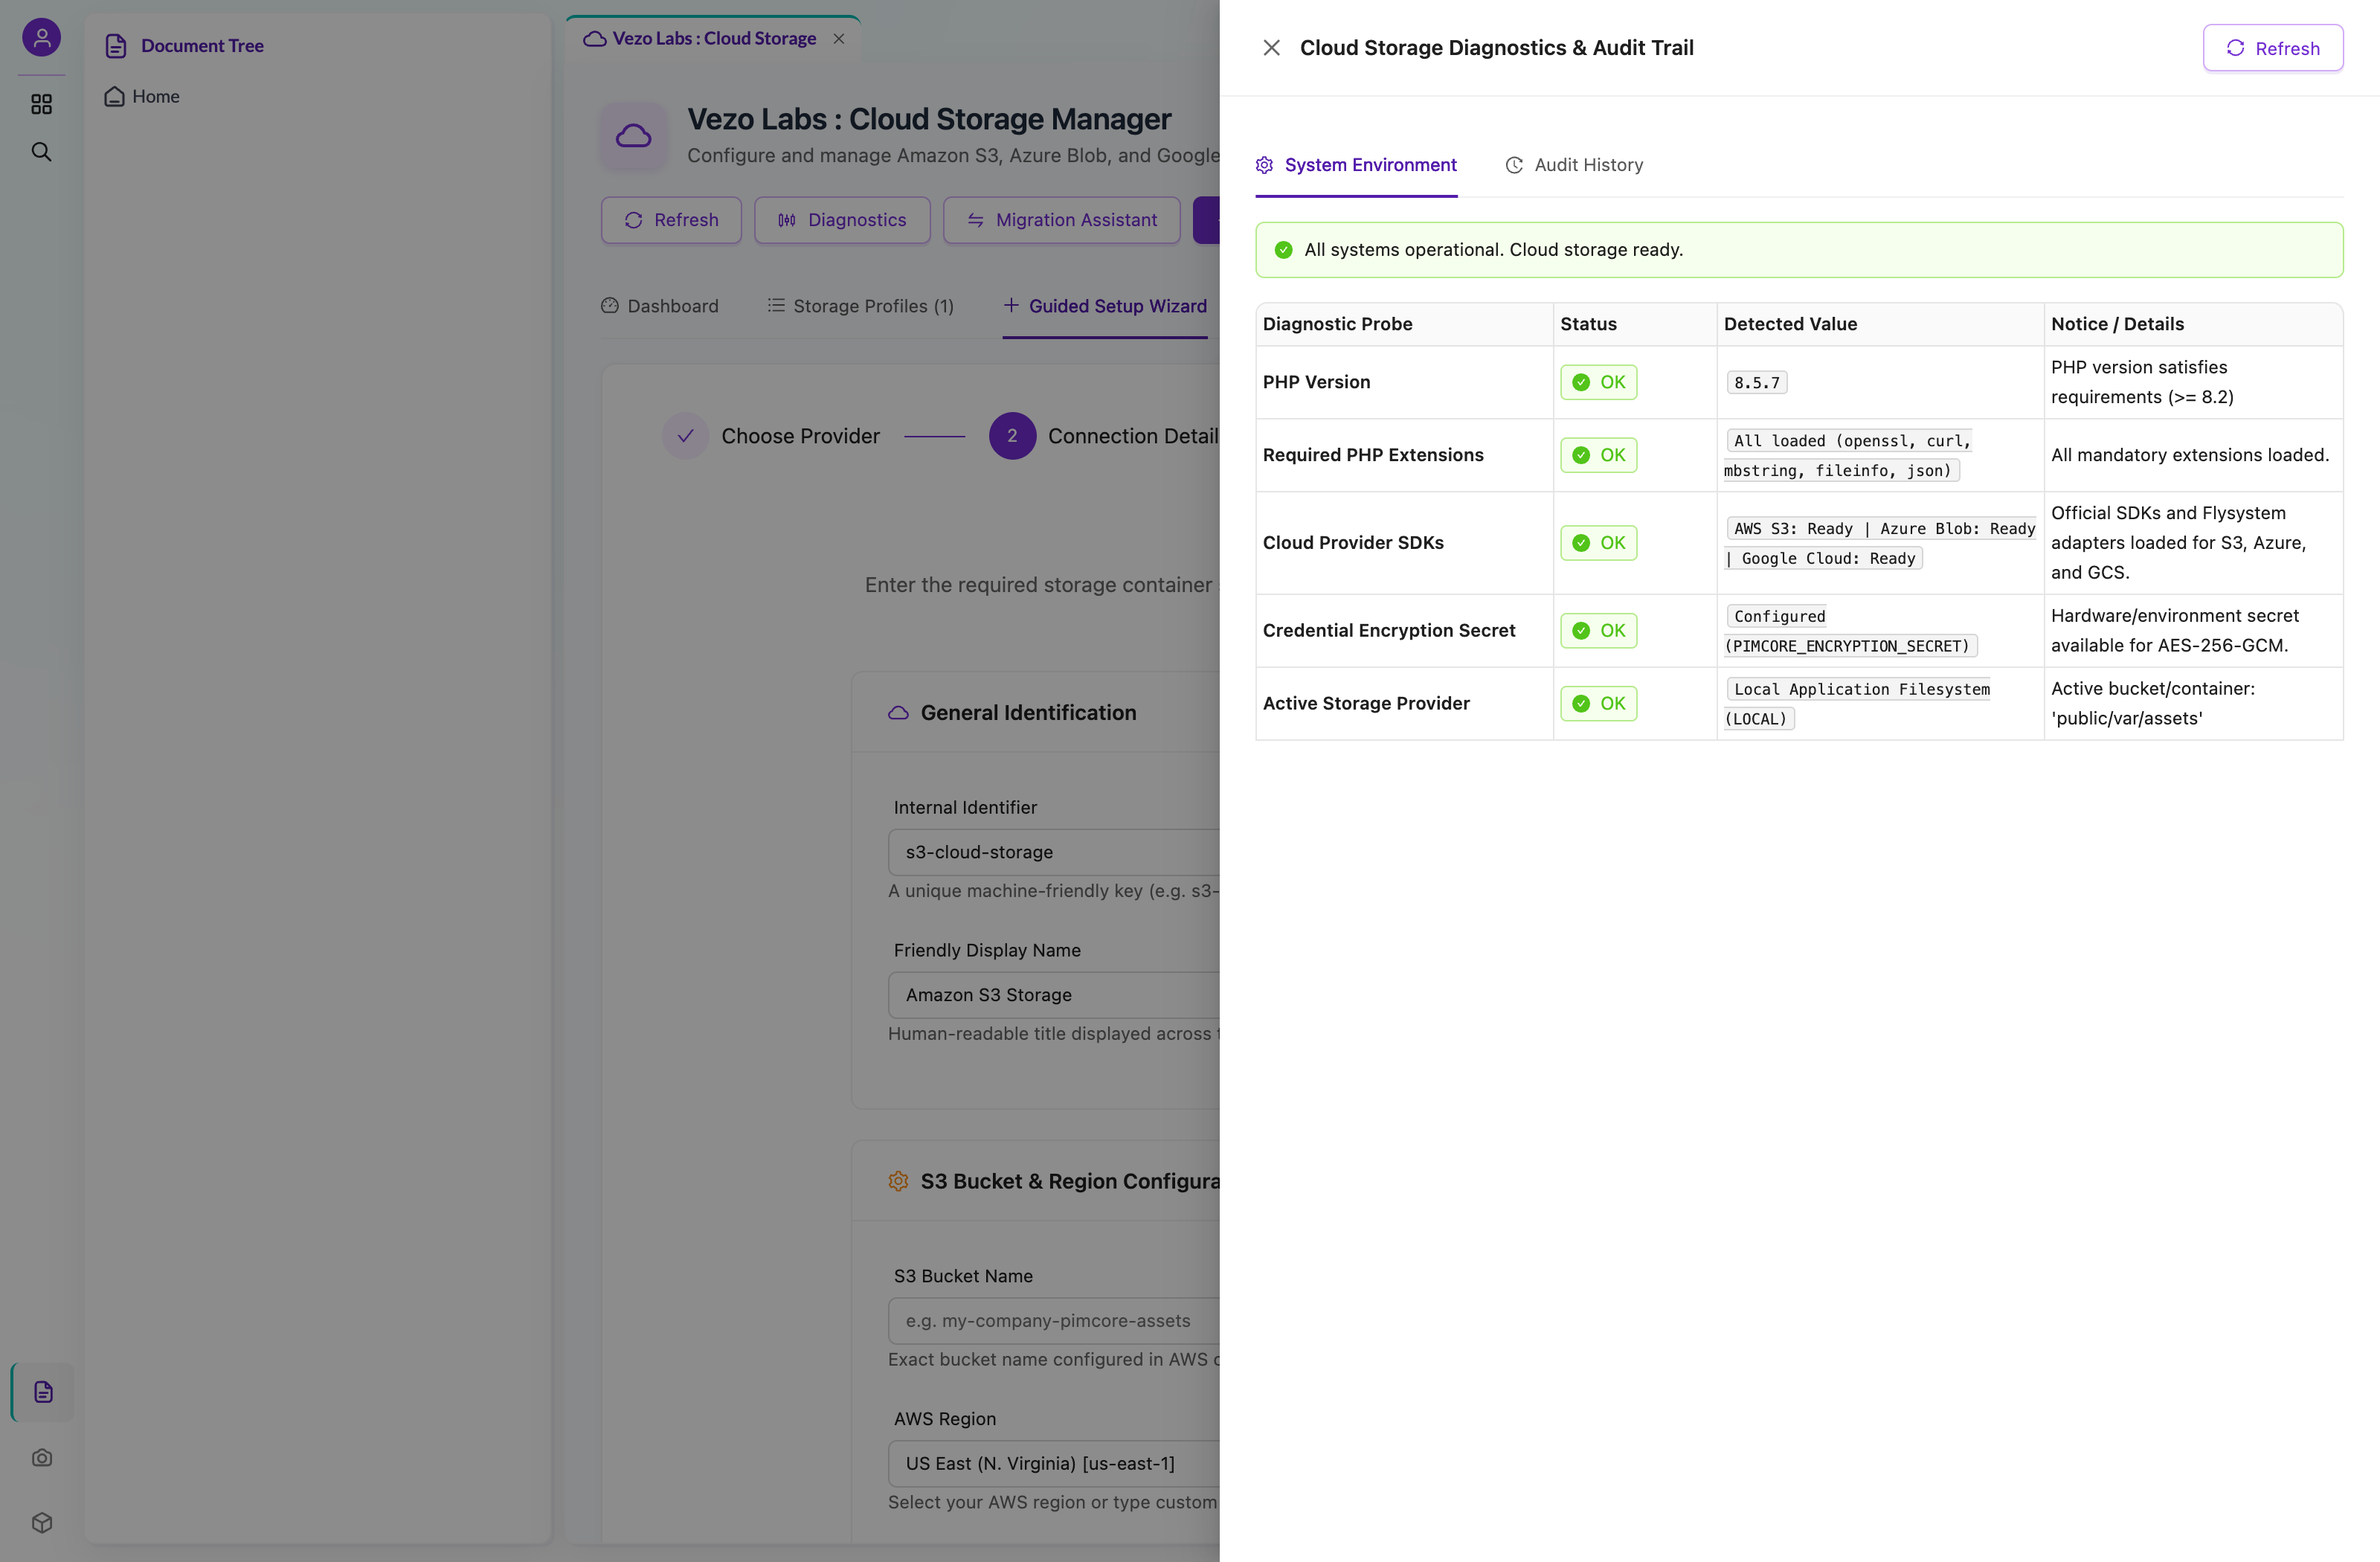Click the Choose Provider step checkmark
This screenshot has height=1562, width=2380.
pos(686,436)
